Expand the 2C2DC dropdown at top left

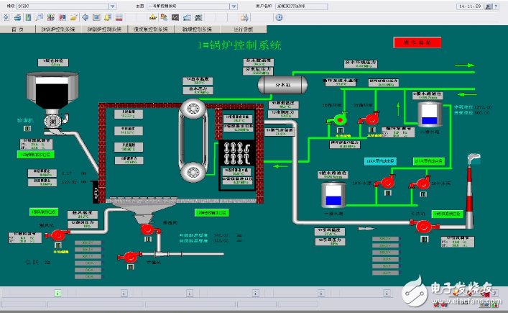(111, 5)
